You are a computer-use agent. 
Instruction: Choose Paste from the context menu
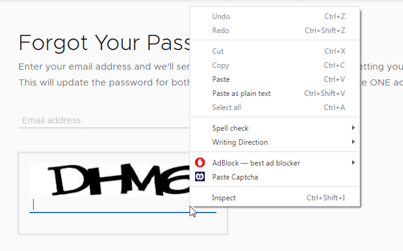click(x=275, y=79)
